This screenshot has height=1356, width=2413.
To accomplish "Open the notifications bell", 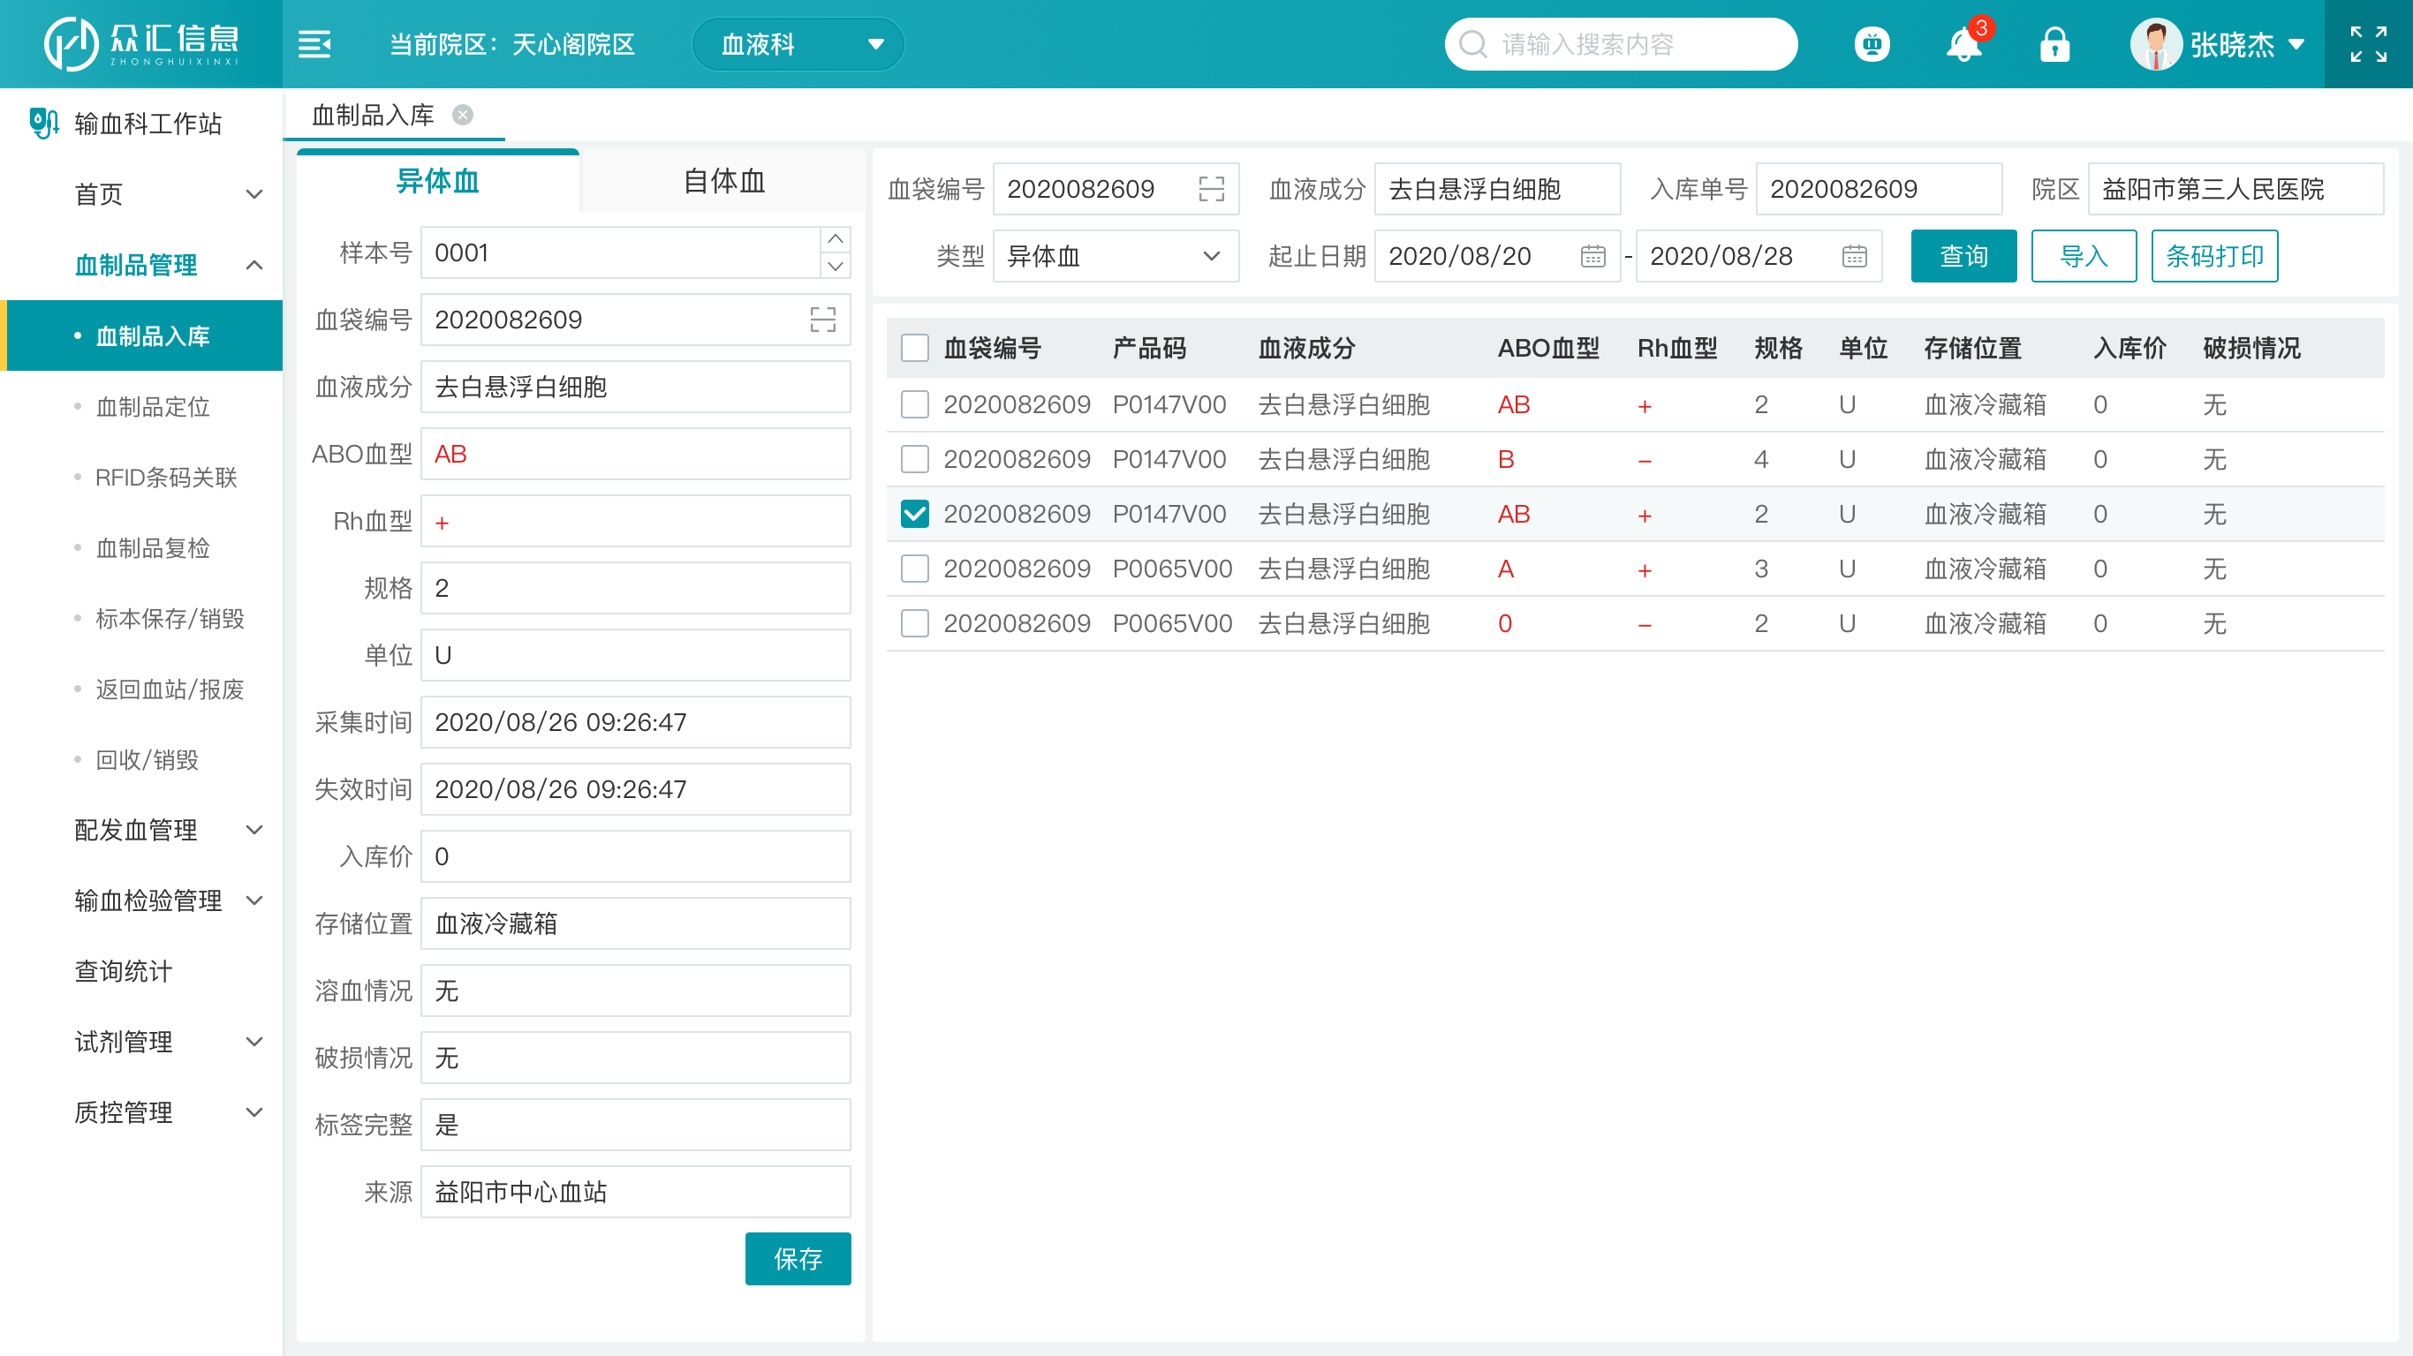I will [x=1963, y=44].
